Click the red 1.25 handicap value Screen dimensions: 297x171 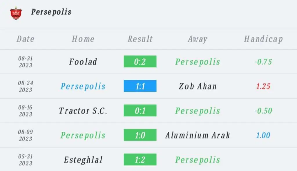click(263, 86)
